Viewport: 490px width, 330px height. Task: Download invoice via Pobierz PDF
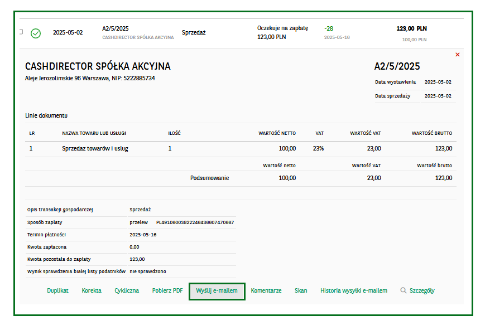(x=167, y=290)
